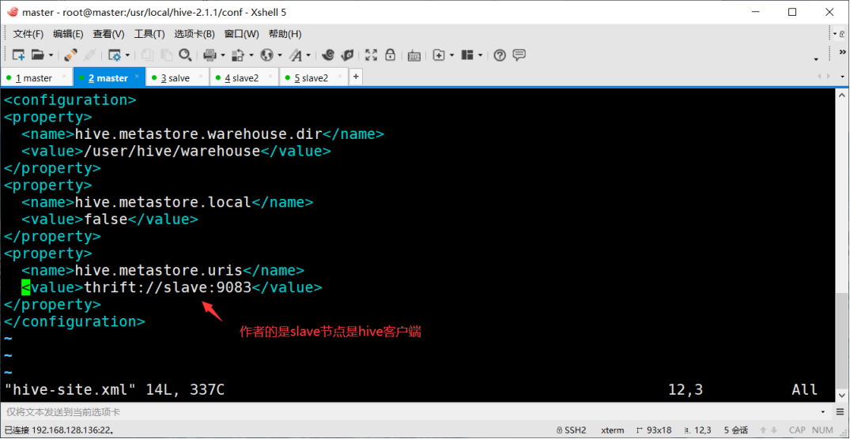Click the color scheme icon

pyautogui.click(x=238, y=54)
